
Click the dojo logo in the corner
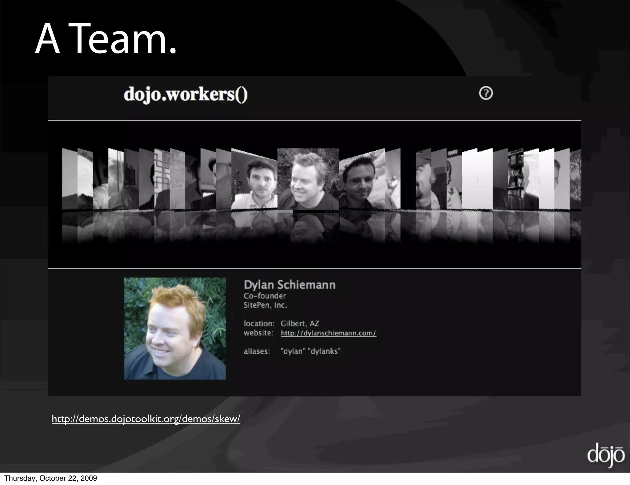click(x=606, y=456)
